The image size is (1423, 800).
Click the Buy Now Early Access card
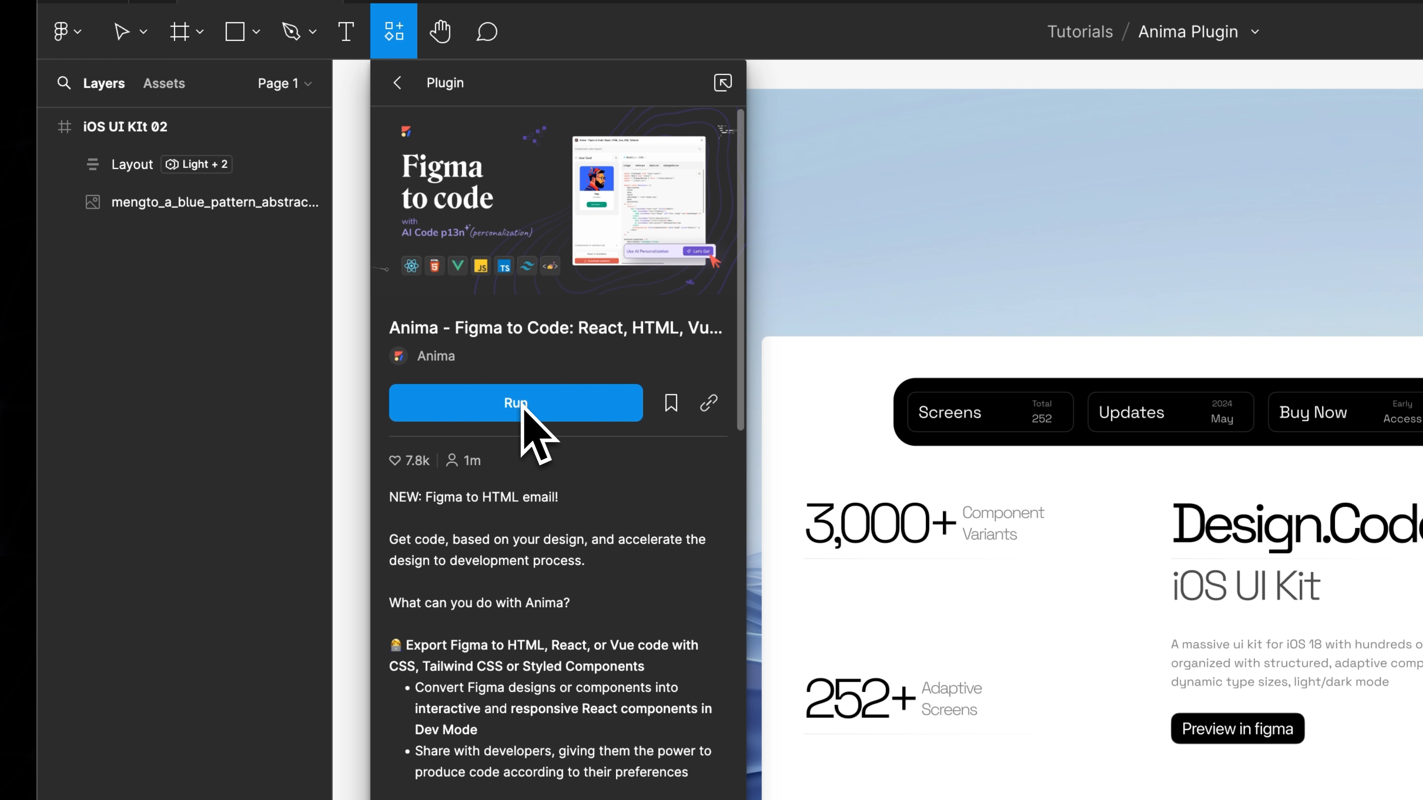point(1346,412)
